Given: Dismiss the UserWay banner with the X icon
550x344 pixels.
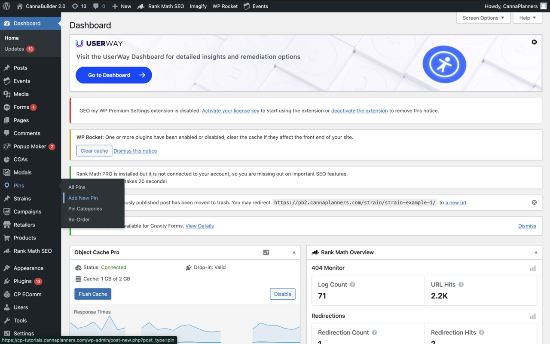Looking at the screenshot, I should [534, 42].
